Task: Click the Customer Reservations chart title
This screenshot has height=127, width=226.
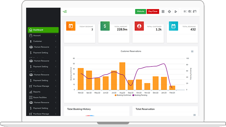Action: point(131,51)
